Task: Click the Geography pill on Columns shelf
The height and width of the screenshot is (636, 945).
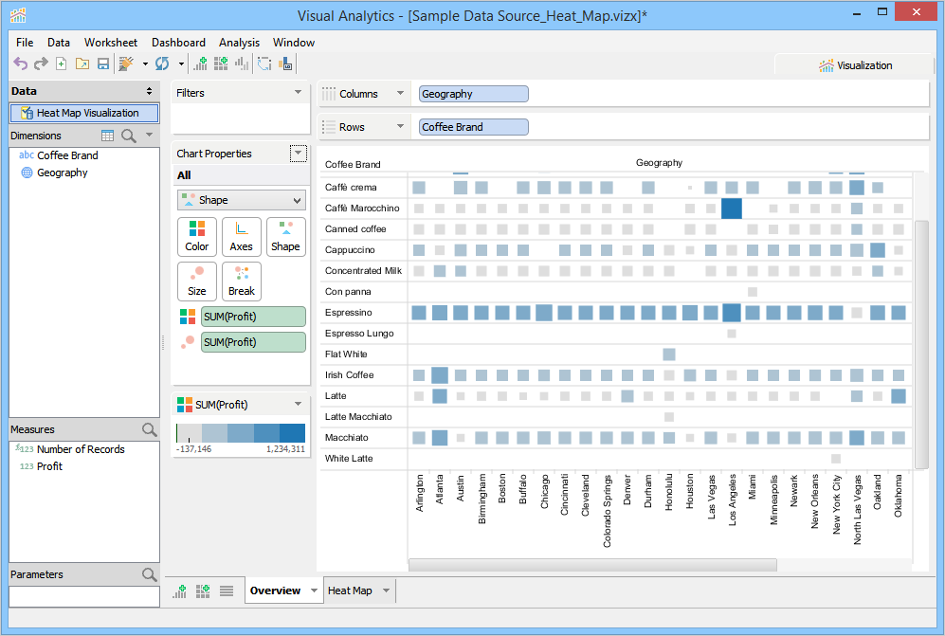Action: tap(474, 94)
